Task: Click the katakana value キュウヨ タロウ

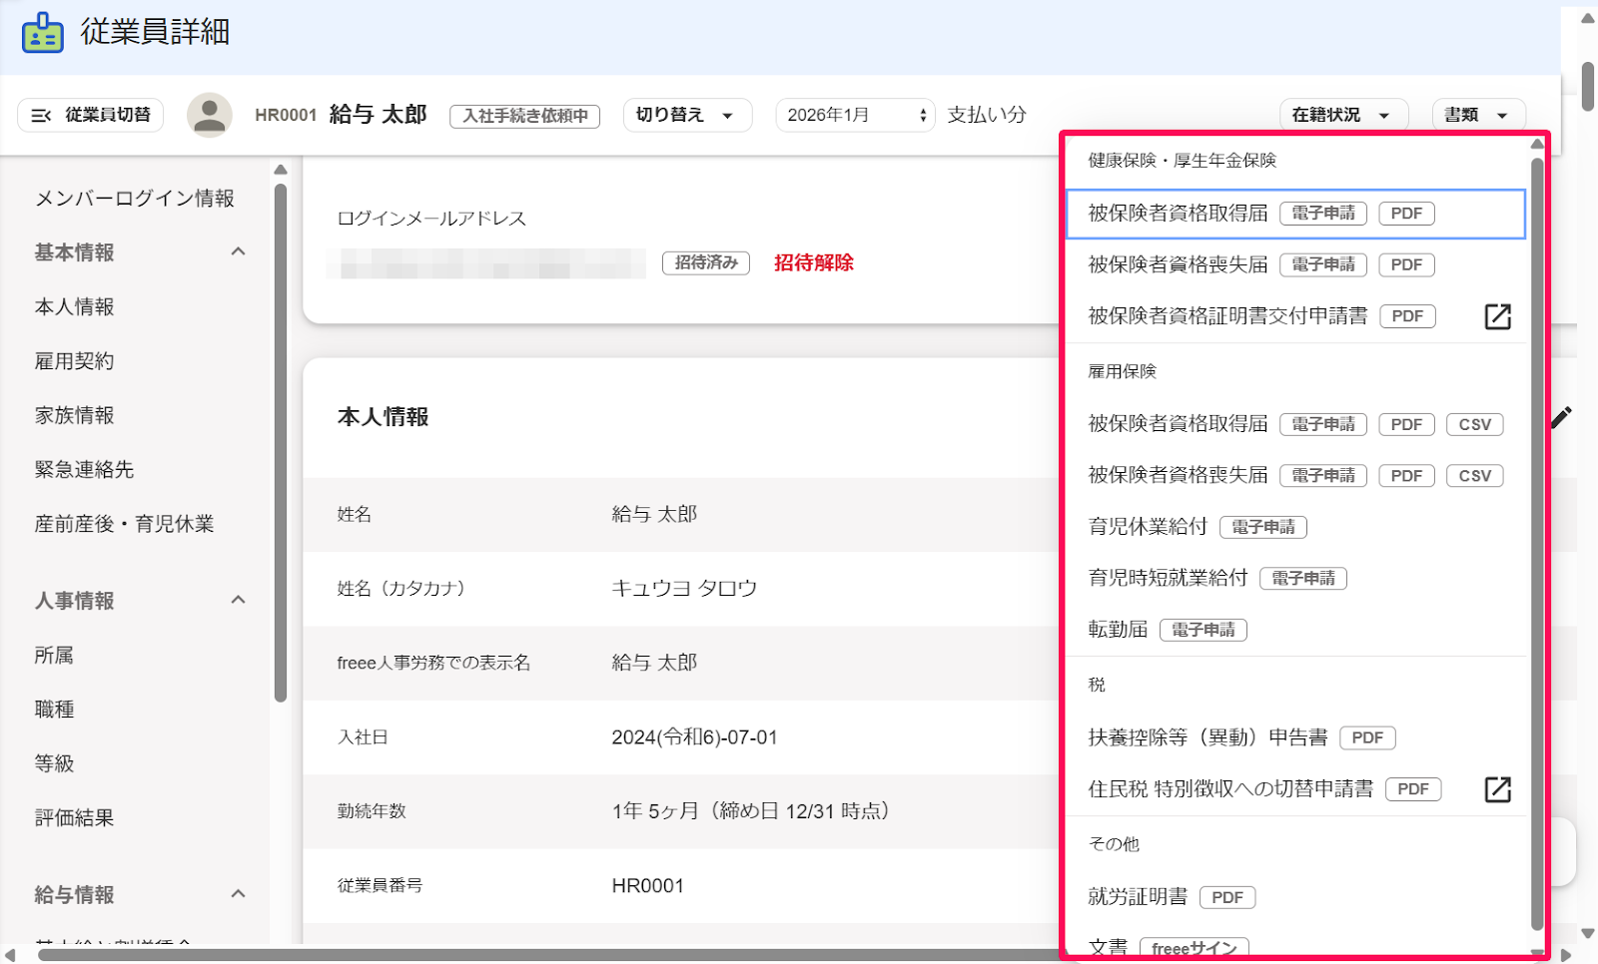Action: click(684, 588)
